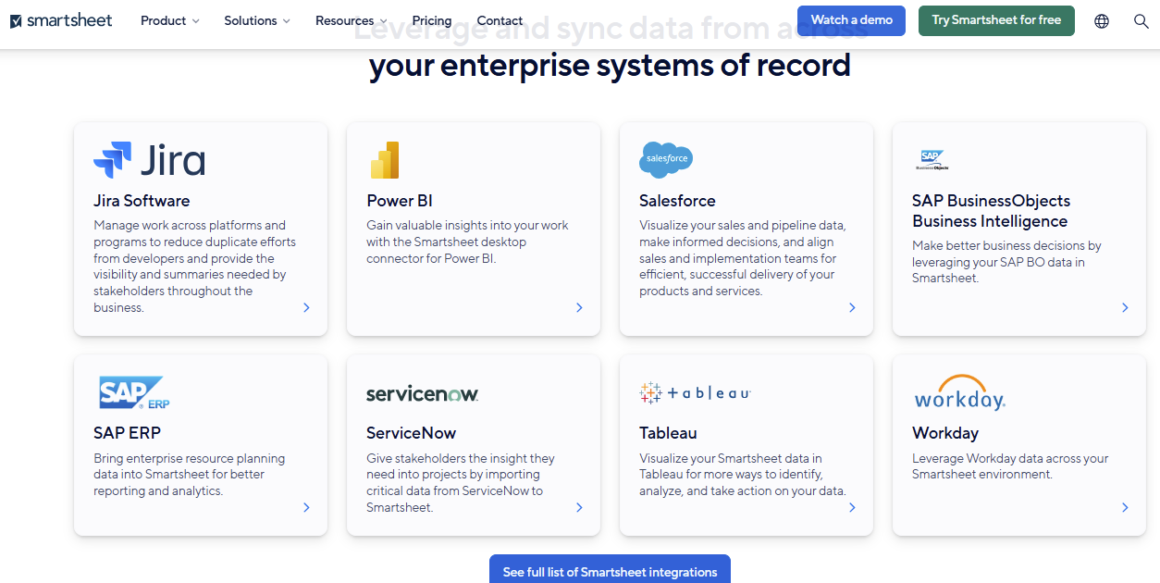Follow the arrow on SAP BusinessObjects card
Image resolution: width=1160 pixels, height=583 pixels.
pos(1126,308)
